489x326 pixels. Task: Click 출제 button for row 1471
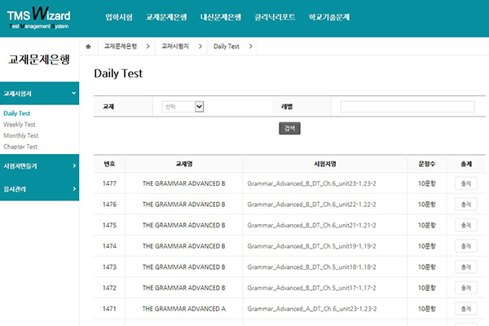point(466,309)
